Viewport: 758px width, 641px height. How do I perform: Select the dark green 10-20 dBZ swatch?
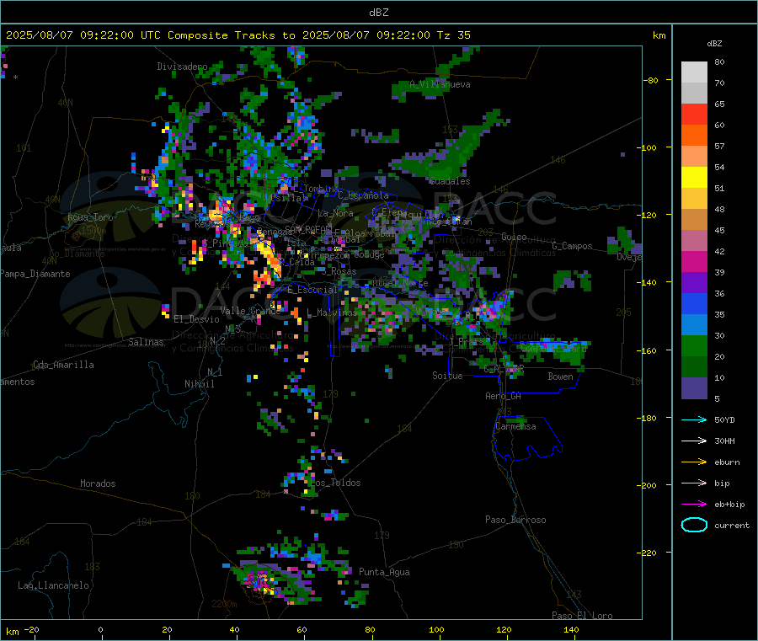pos(694,367)
